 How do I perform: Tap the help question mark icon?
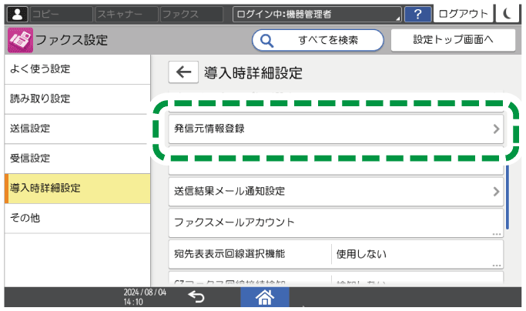417,14
